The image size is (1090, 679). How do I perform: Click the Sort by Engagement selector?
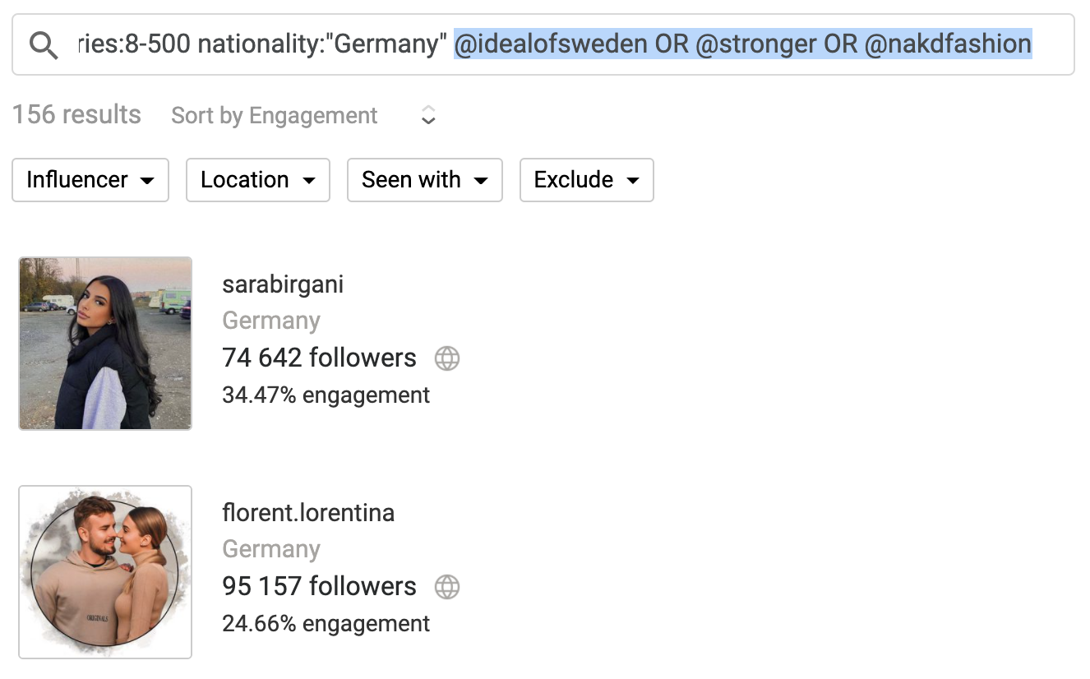click(x=275, y=116)
